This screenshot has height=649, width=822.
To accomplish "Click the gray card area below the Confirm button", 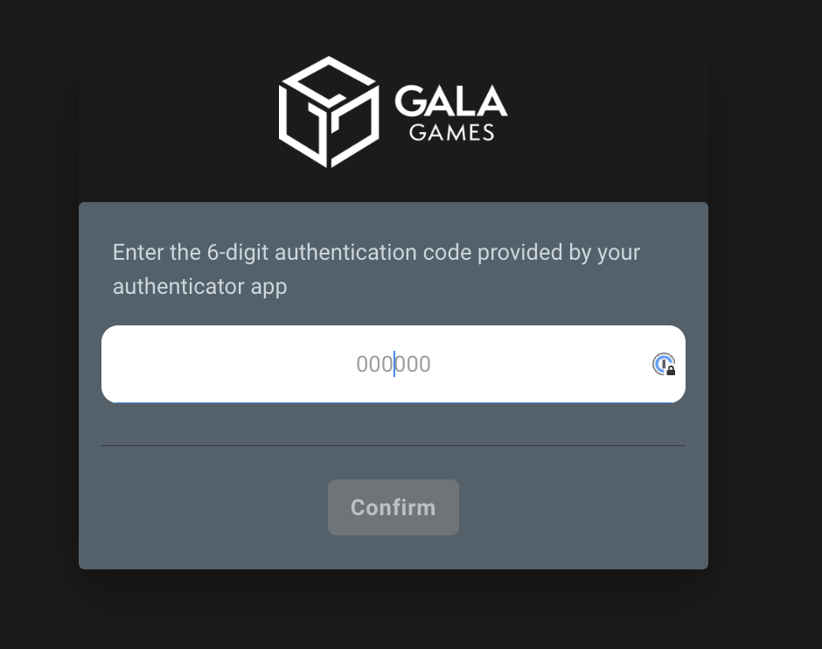I will pos(394,552).
